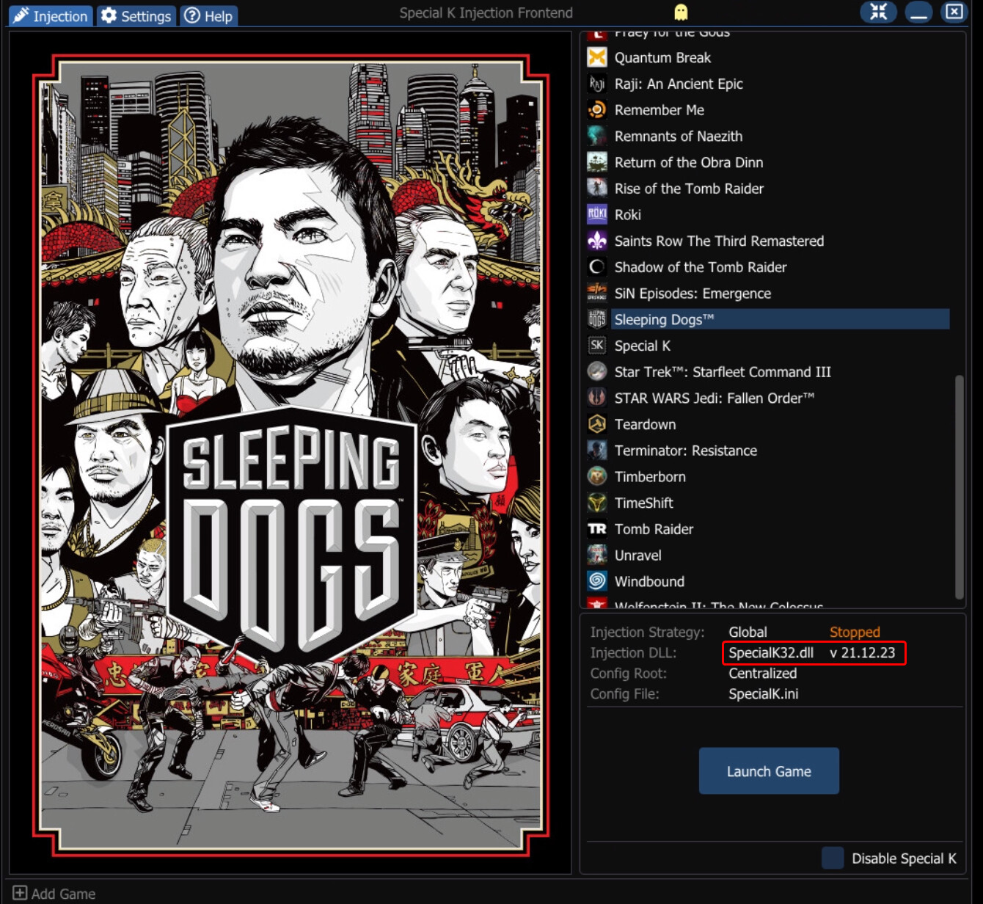The height and width of the screenshot is (904, 983).
Task: Select the TimeShift game icon
Action: pyautogui.click(x=596, y=503)
